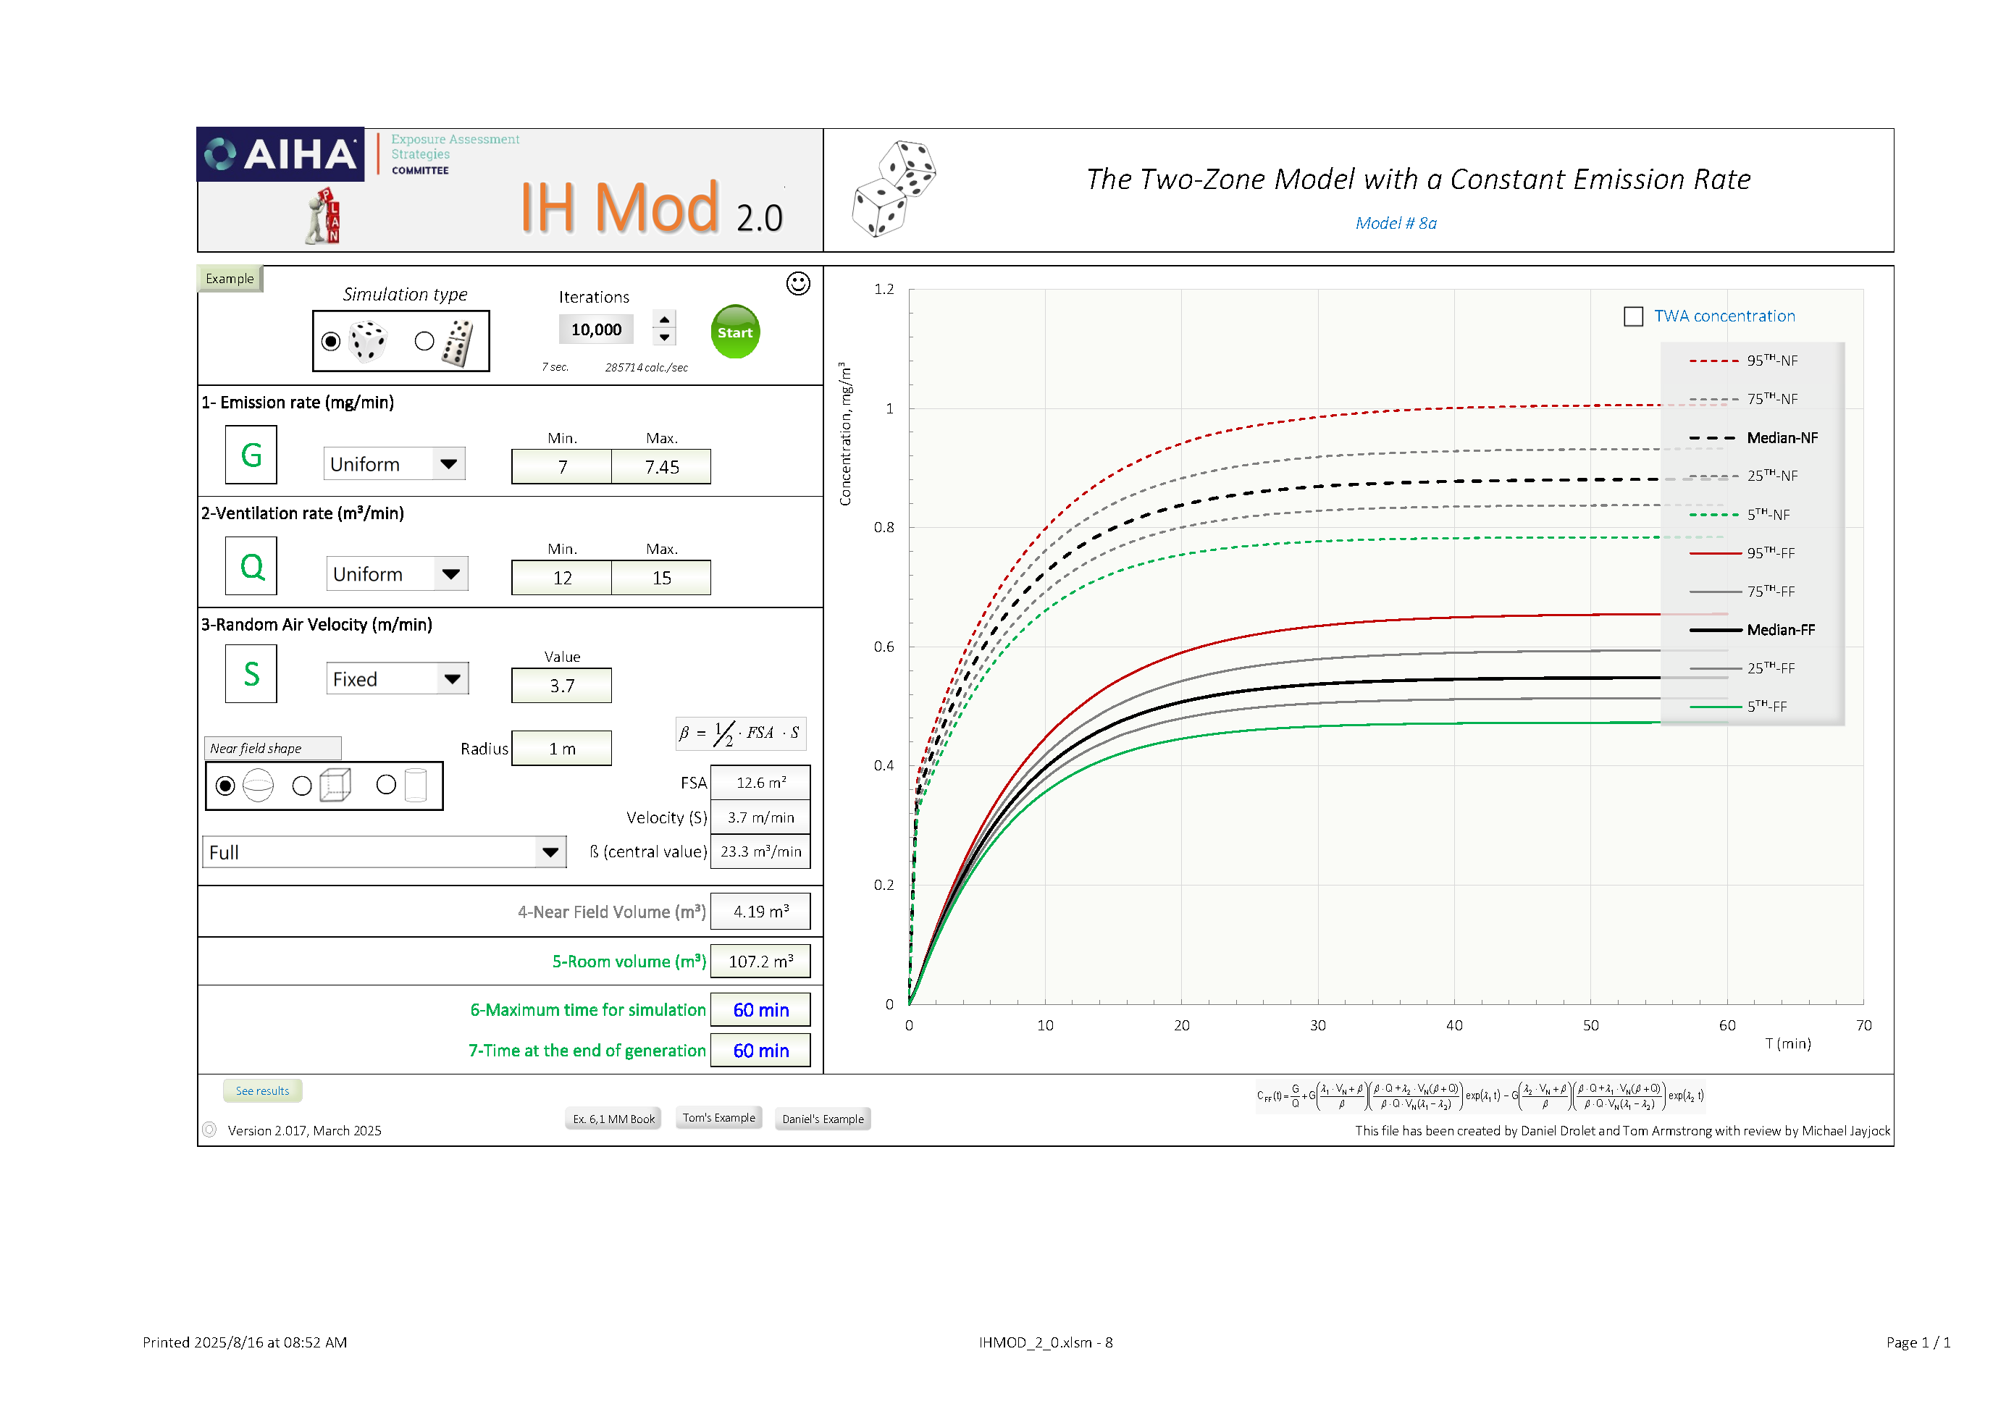The width and height of the screenshot is (1993, 1409).
Task: Increase iterations with up spinner arrow
Action: click(x=664, y=320)
